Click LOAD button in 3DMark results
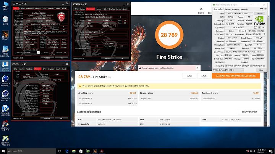Image resolution: width=275 pixels, height=154 pixels. [189, 76]
